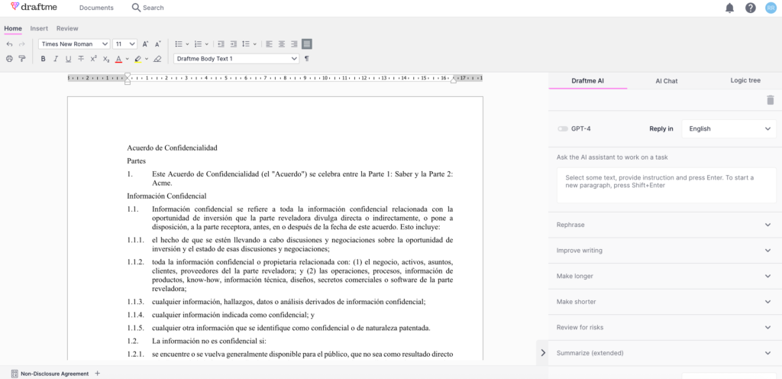Click the Print icon in toolbar
Screen dimensions: 782x379
click(9, 59)
